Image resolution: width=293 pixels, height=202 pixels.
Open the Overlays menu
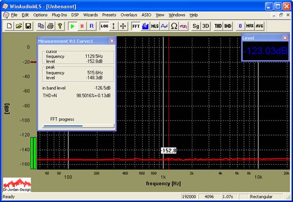tap(129, 15)
